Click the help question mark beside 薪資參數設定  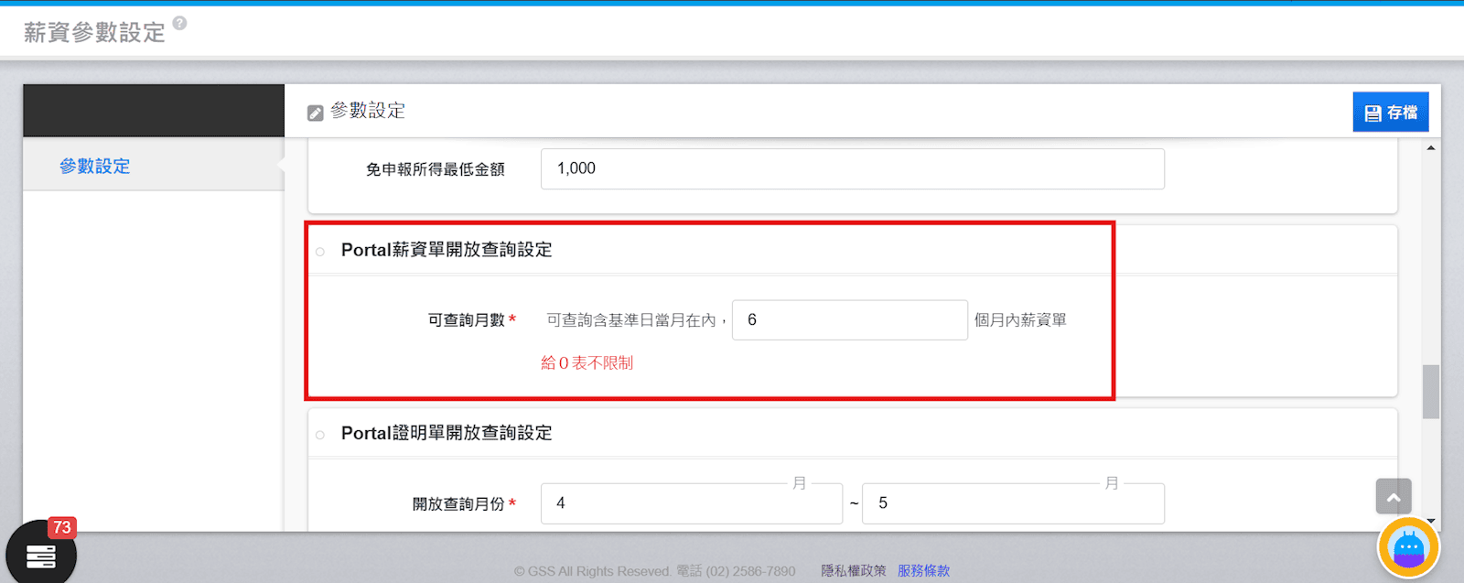click(179, 23)
